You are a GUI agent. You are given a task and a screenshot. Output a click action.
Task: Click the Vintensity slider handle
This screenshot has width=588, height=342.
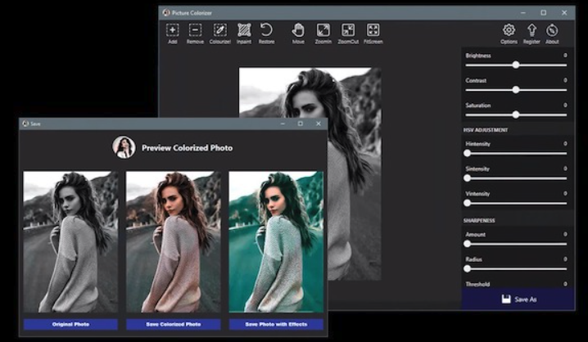point(468,203)
